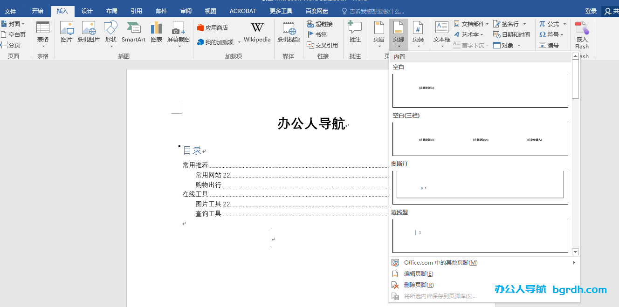Click 编辑页脚 to edit the footer

click(419, 273)
